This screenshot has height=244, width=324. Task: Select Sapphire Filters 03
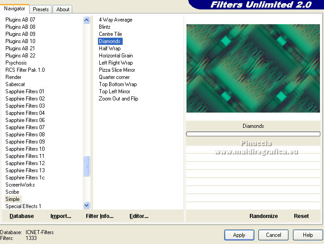point(25,106)
